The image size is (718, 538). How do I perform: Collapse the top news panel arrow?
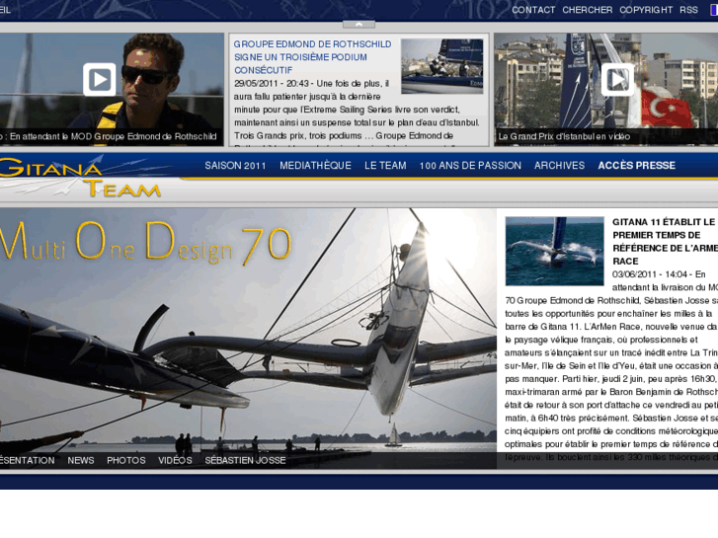(x=359, y=25)
